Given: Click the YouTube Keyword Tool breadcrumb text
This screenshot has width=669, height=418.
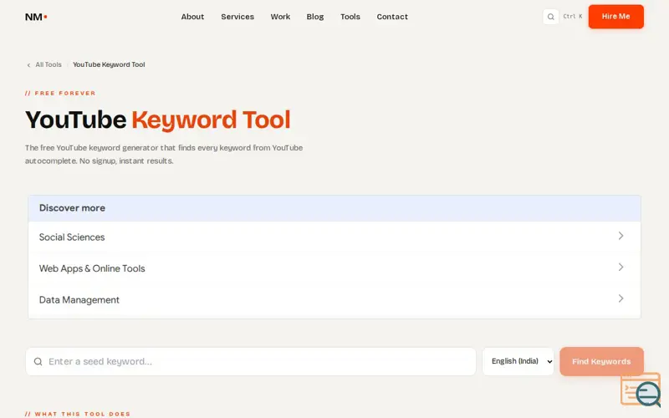Looking at the screenshot, I should [x=109, y=64].
